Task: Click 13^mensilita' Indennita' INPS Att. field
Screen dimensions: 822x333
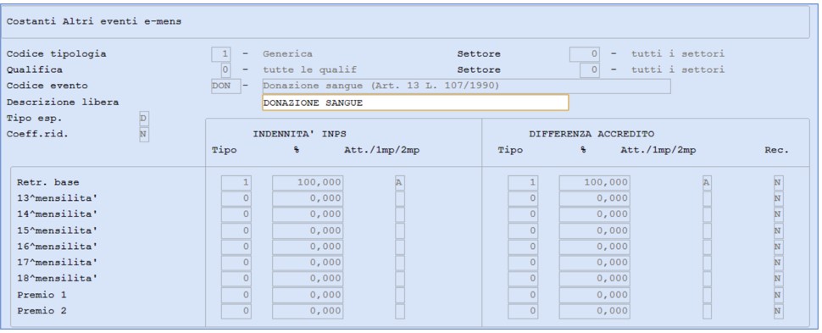Action: (400, 199)
